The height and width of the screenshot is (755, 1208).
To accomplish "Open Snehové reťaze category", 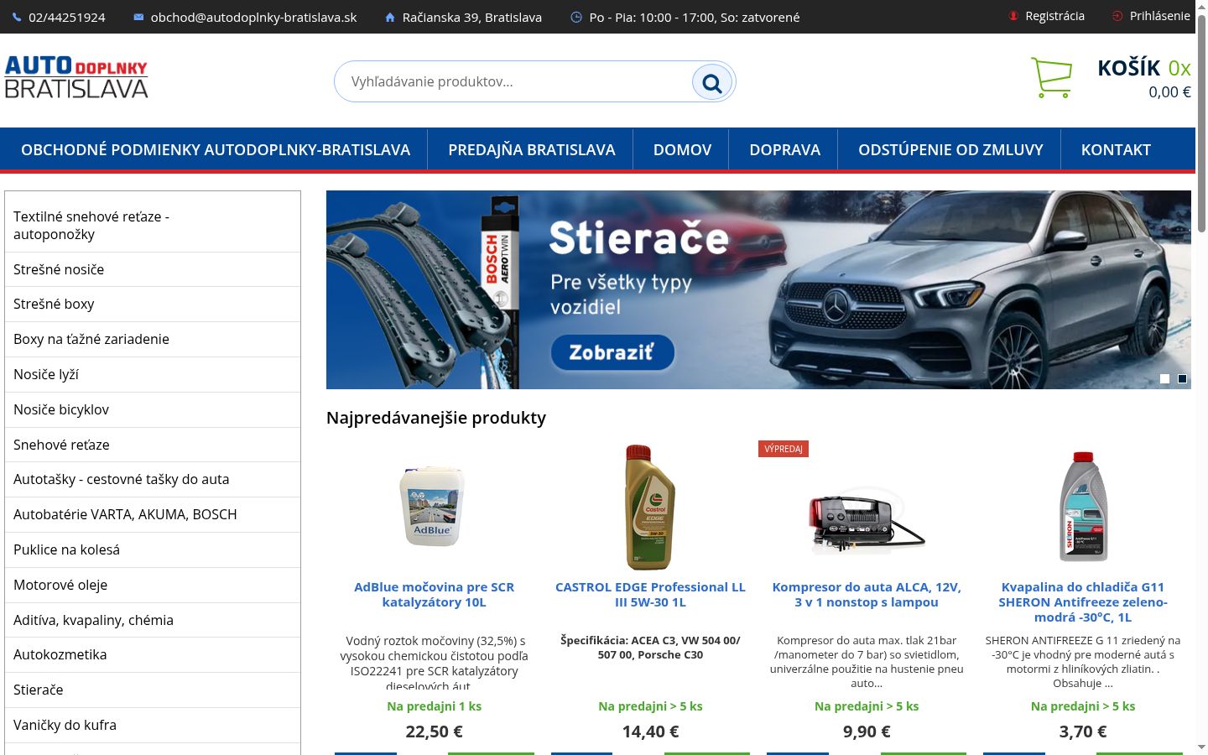I will tap(153, 445).
